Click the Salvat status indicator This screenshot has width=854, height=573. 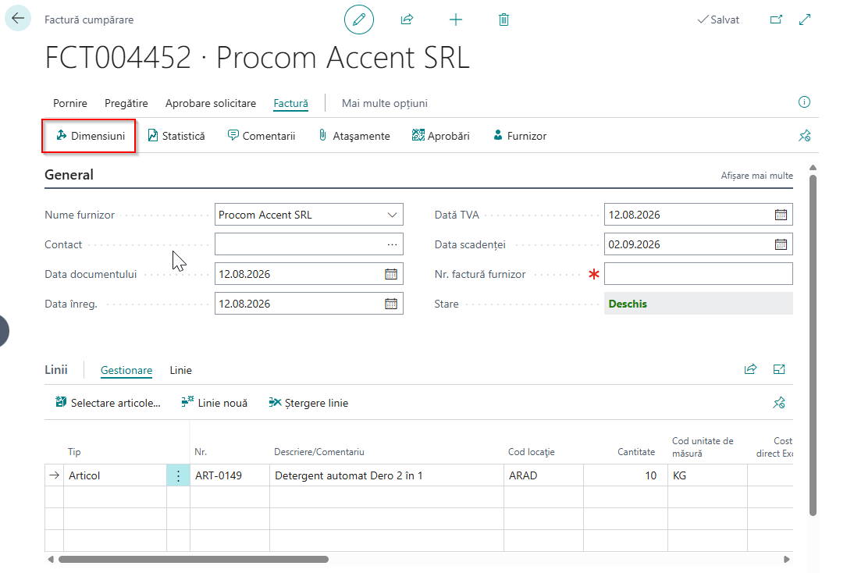click(718, 20)
